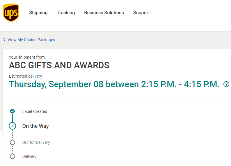Click the UPS shield logo
231x166 pixels.
(11, 13)
